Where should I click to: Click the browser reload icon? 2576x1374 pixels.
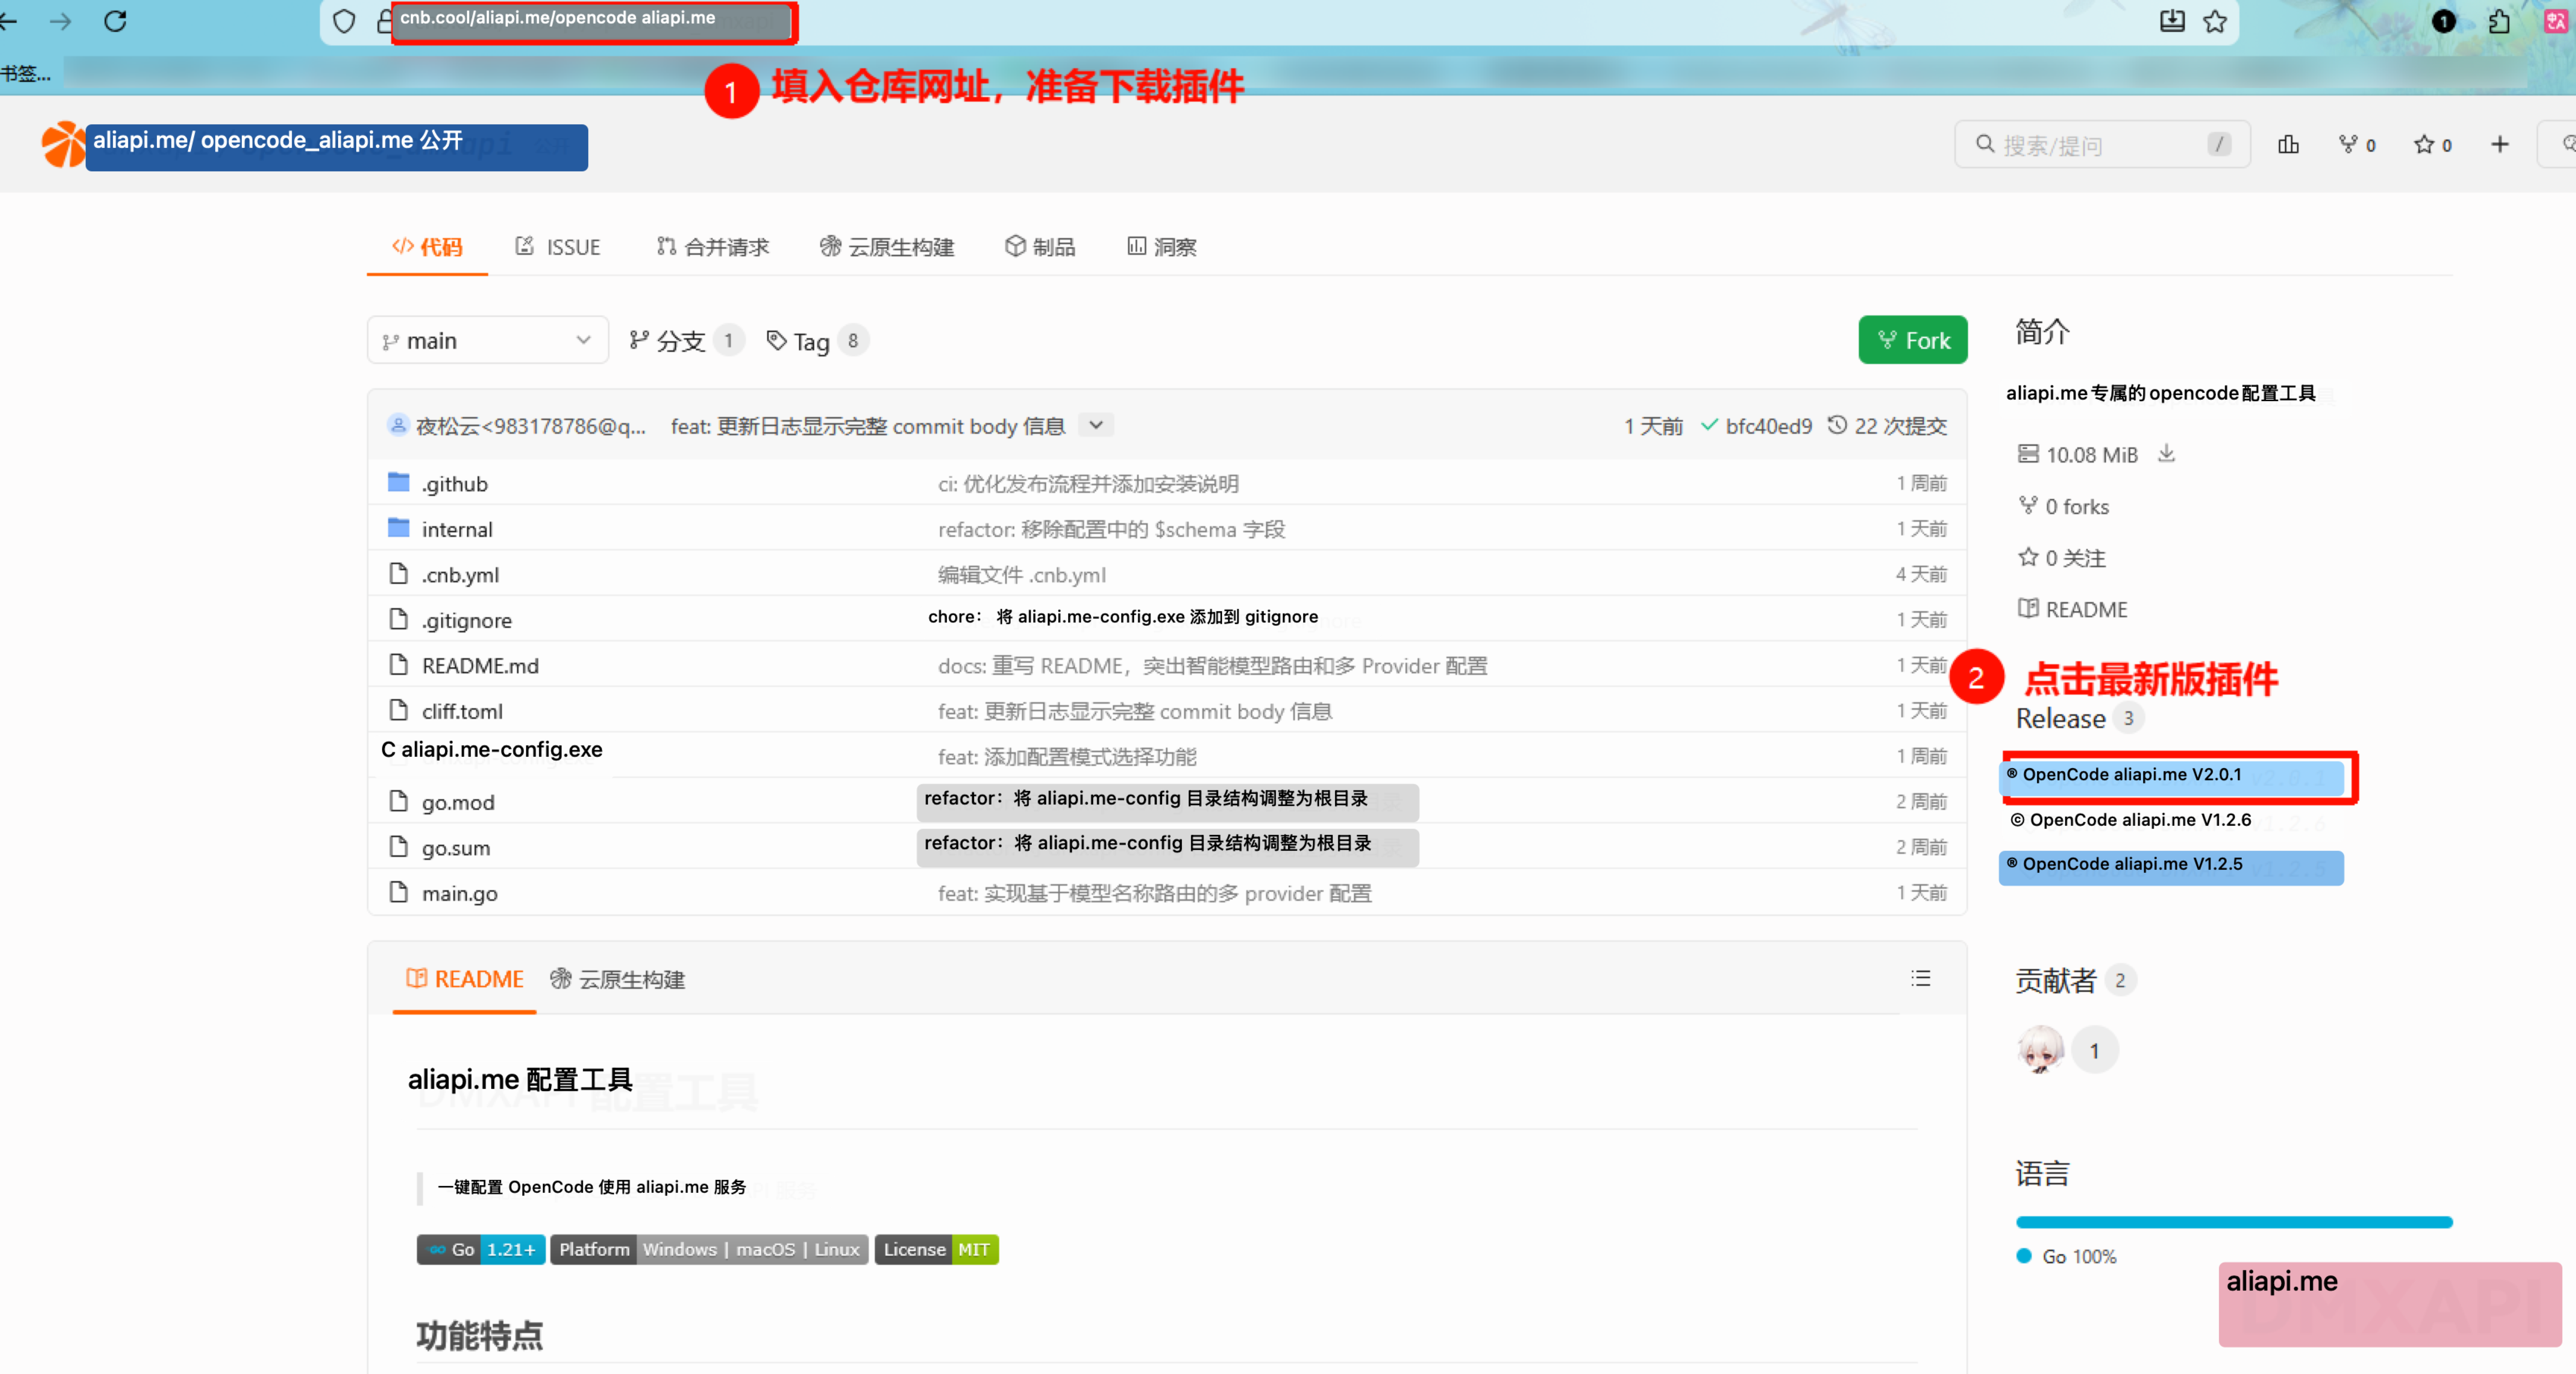pyautogui.click(x=115, y=21)
